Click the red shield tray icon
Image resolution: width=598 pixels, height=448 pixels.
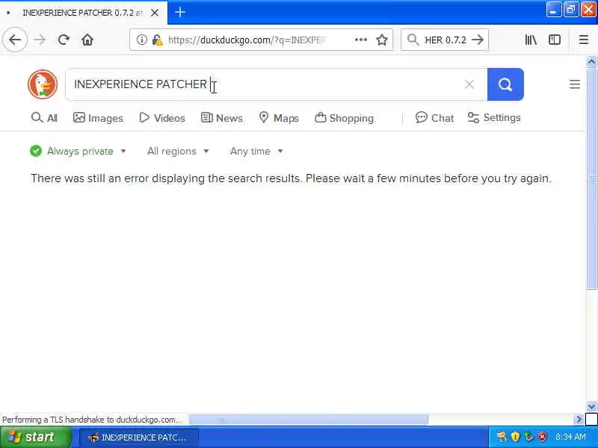(542, 437)
